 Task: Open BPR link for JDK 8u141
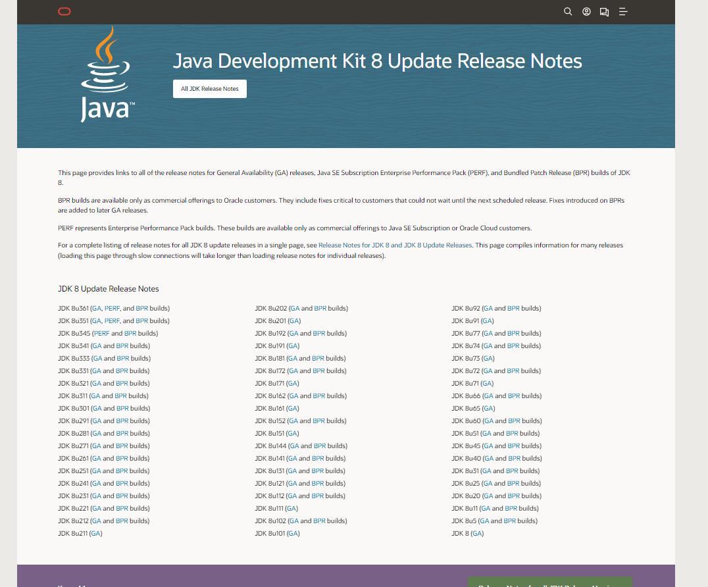318,458
